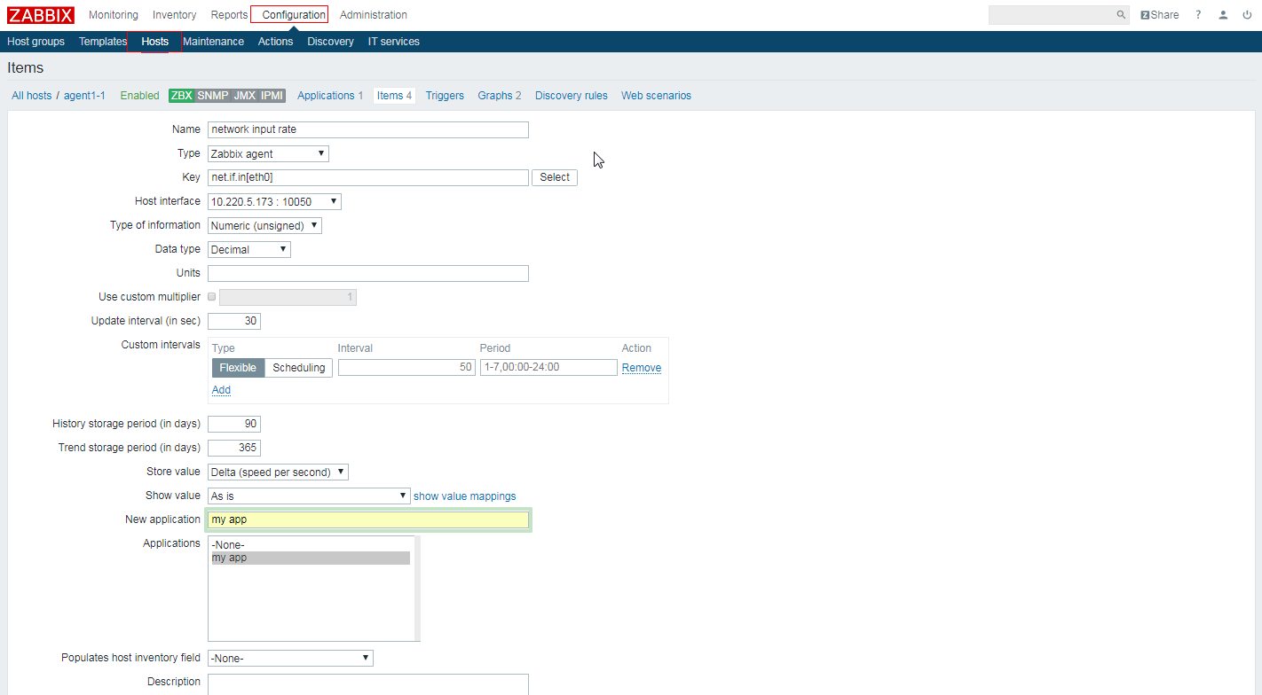Click agent1-1 host link

click(x=84, y=96)
